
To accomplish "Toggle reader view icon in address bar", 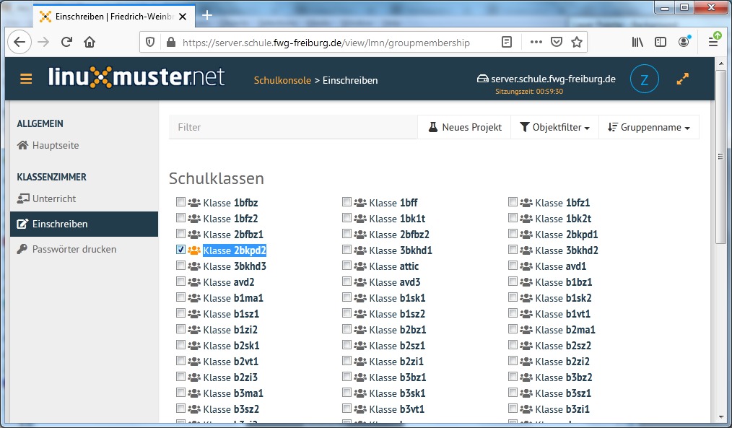I will (x=507, y=42).
